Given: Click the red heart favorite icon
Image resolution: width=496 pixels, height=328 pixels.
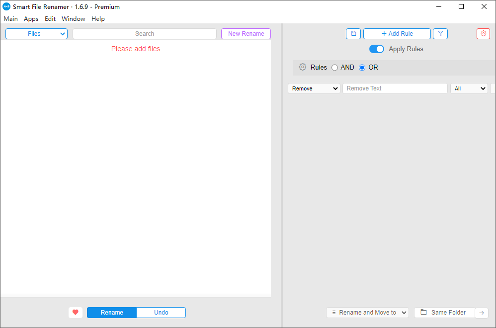Looking at the screenshot, I should coord(75,313).
